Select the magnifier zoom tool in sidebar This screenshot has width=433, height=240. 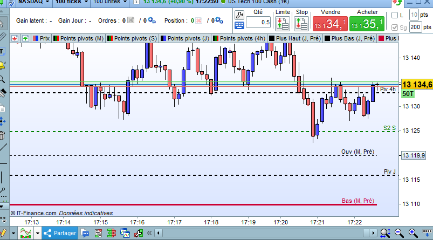click(2, 79)
